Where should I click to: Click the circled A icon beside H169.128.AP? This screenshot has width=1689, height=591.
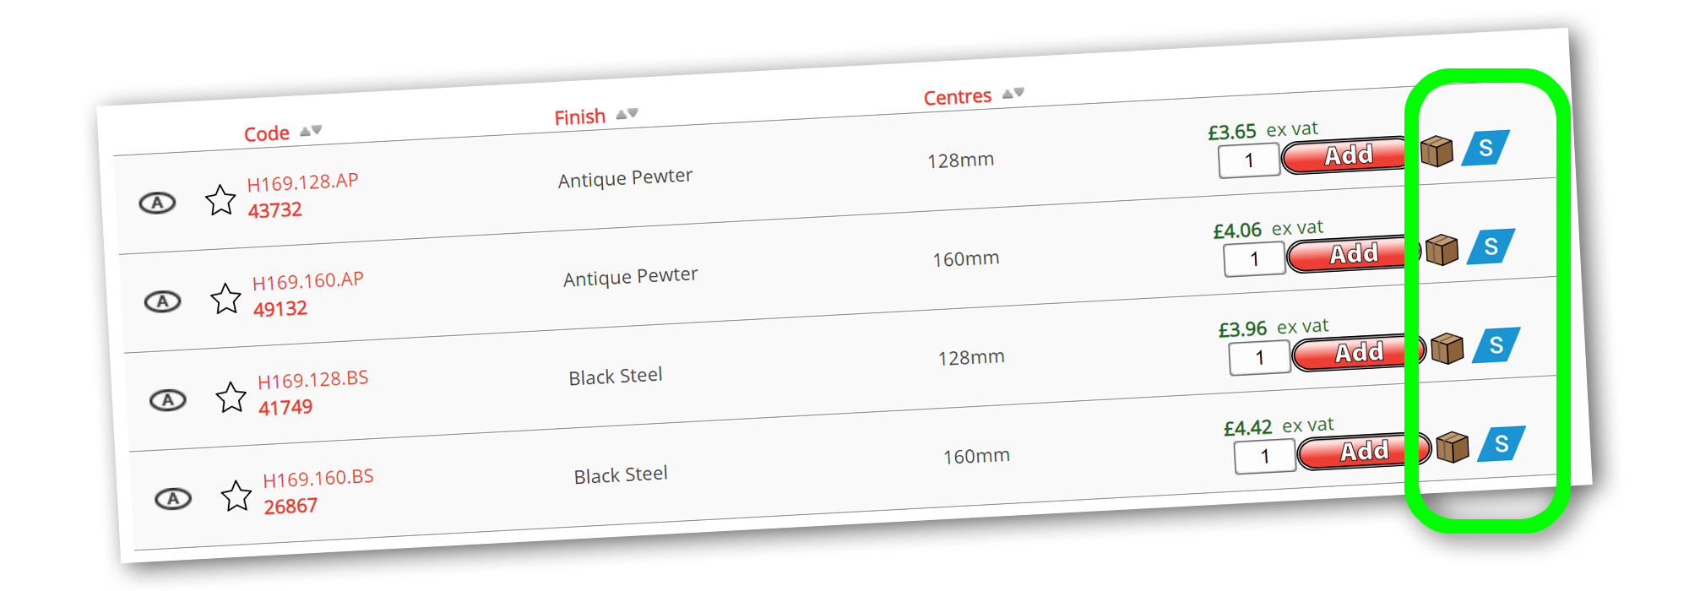click(x=157, y=203)
